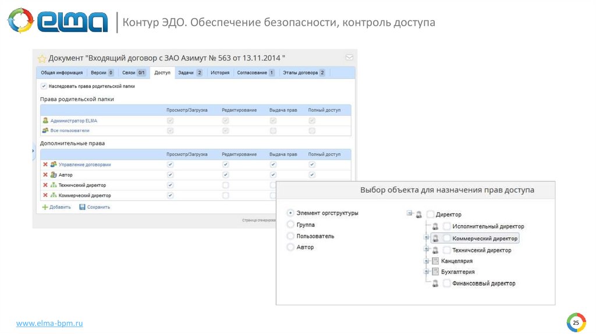Click the favorite star icon beside document title
Image resolution: width=596 pixels, height=334 pixels.
[42, 59]
